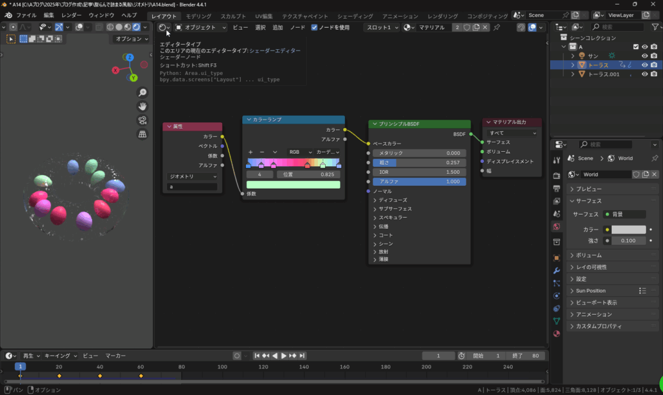The width and height of the screenshot is (663, 395).
Task: Select rendered viewport shading mode
Action: point(136,27)
